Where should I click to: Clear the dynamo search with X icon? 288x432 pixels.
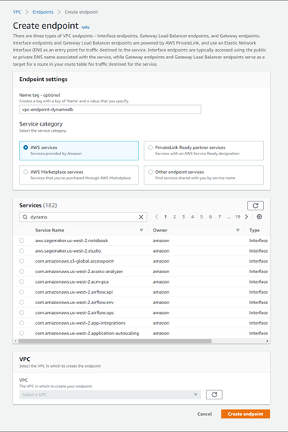pos(141,217)
